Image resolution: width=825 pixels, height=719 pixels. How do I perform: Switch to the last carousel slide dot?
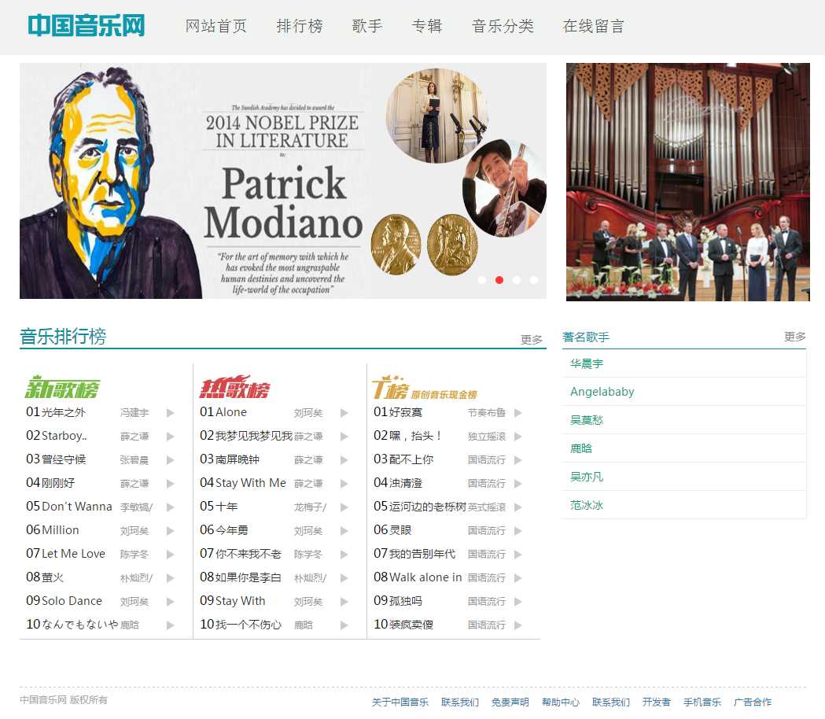pyautogui.click(x=534, y=280)
